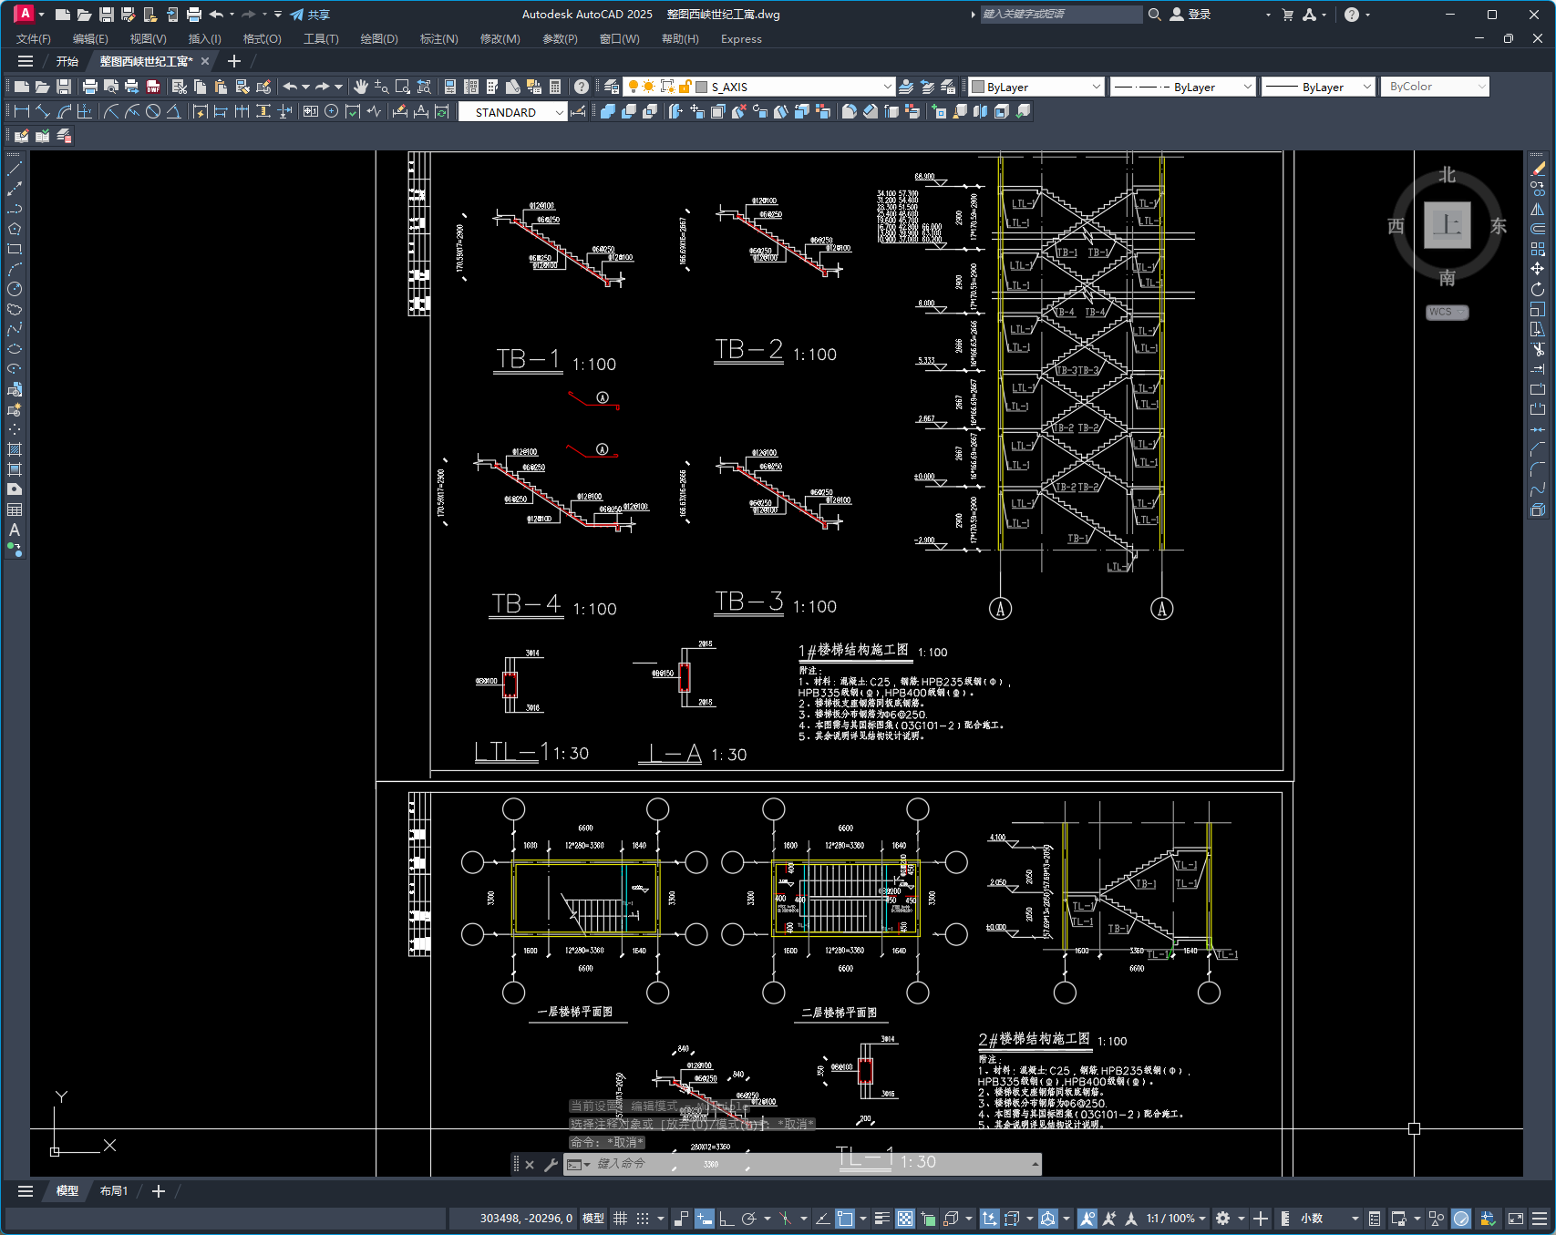The height and width of the screenshot is (1235, 1556).
Task: Click the customization menu icon in status bar
Action: pos(1540,1219)
